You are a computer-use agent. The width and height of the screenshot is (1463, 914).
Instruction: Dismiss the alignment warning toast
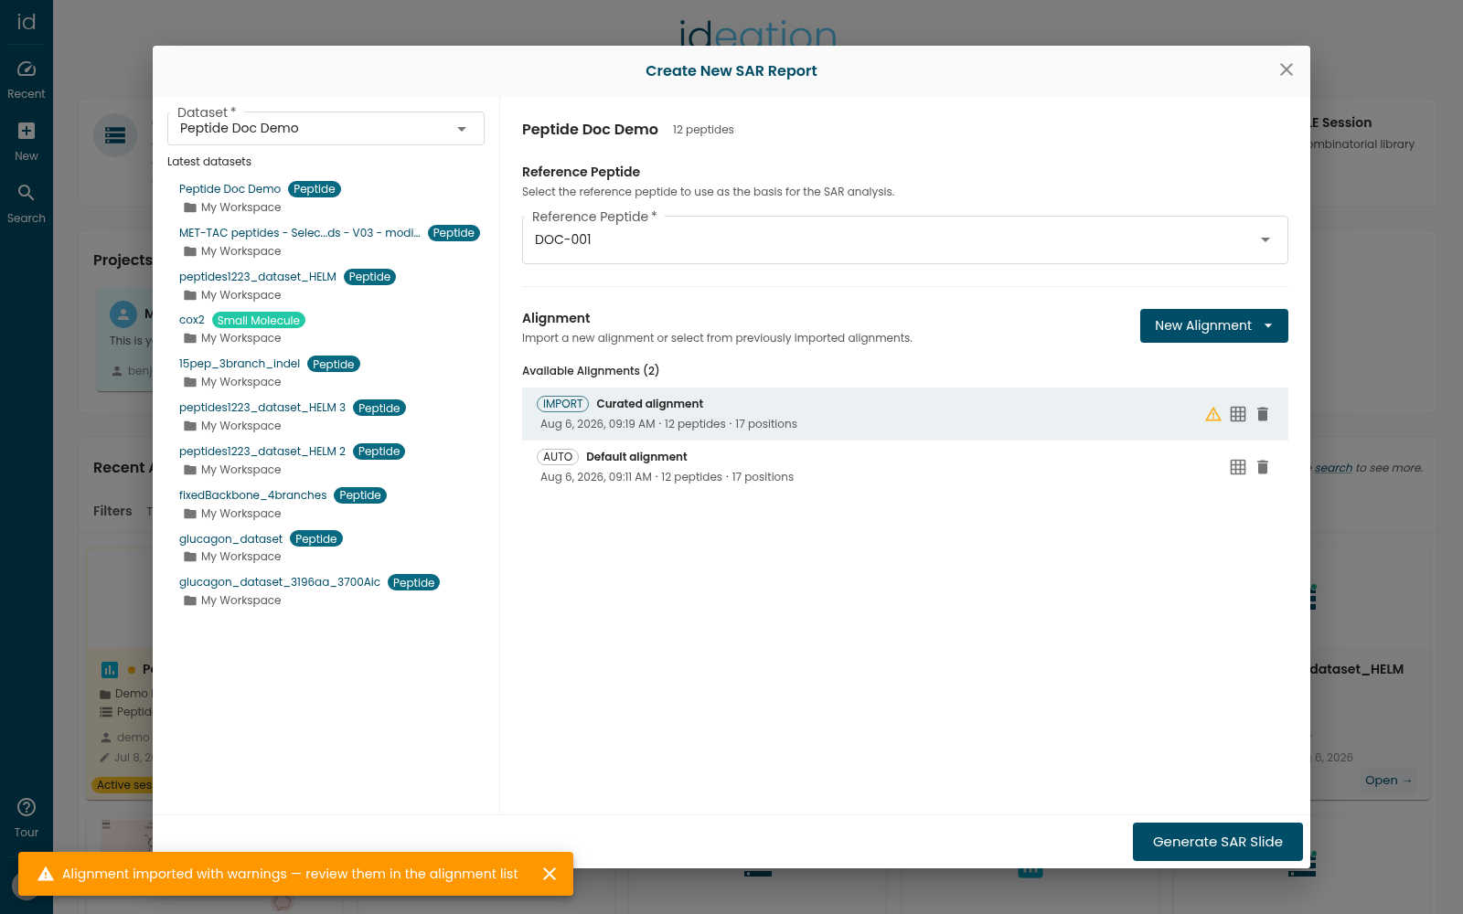point(550,874)
